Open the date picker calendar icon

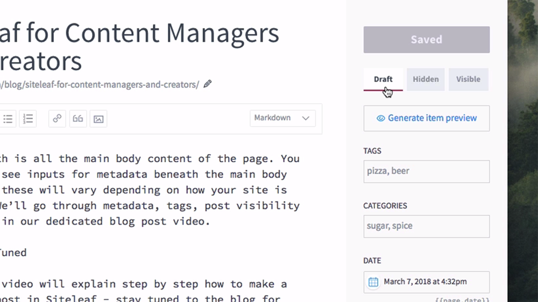coord(373,282)
